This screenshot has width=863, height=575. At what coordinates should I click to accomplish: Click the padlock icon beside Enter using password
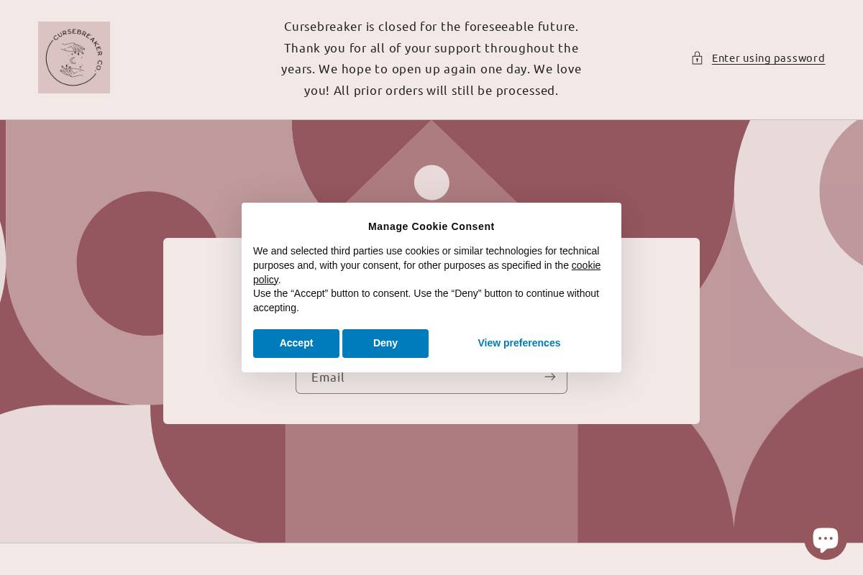click(x=697, y=58)
